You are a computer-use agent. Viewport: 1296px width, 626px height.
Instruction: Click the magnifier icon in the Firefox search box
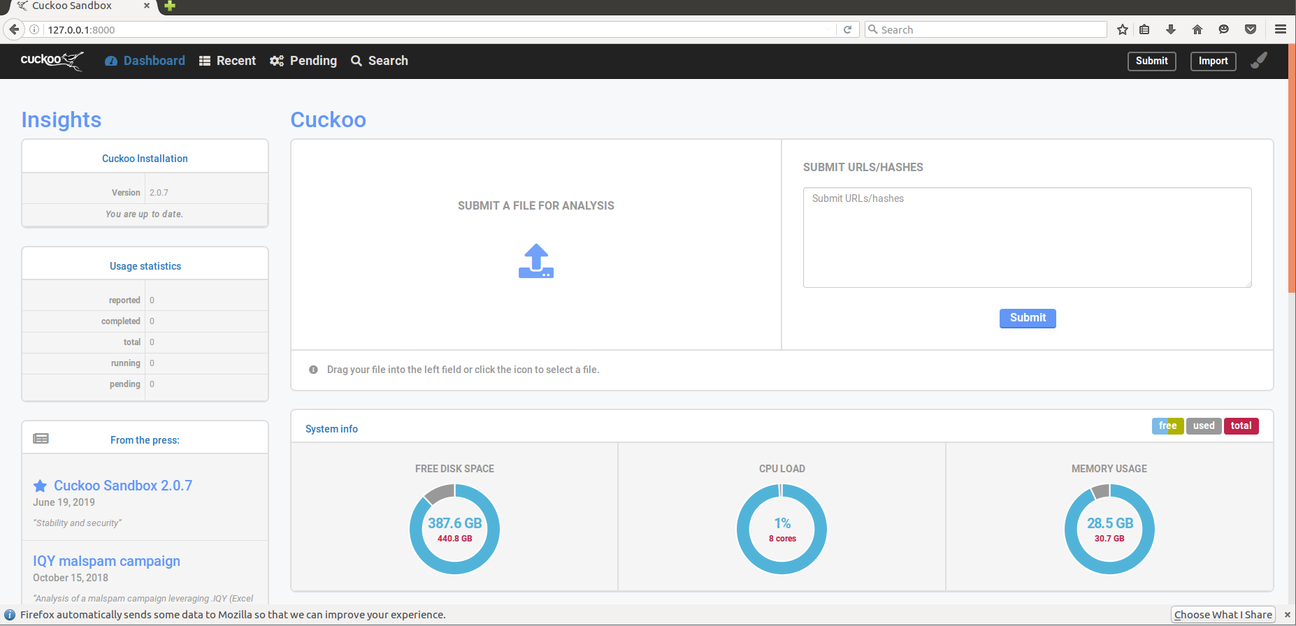coord(872,29)
